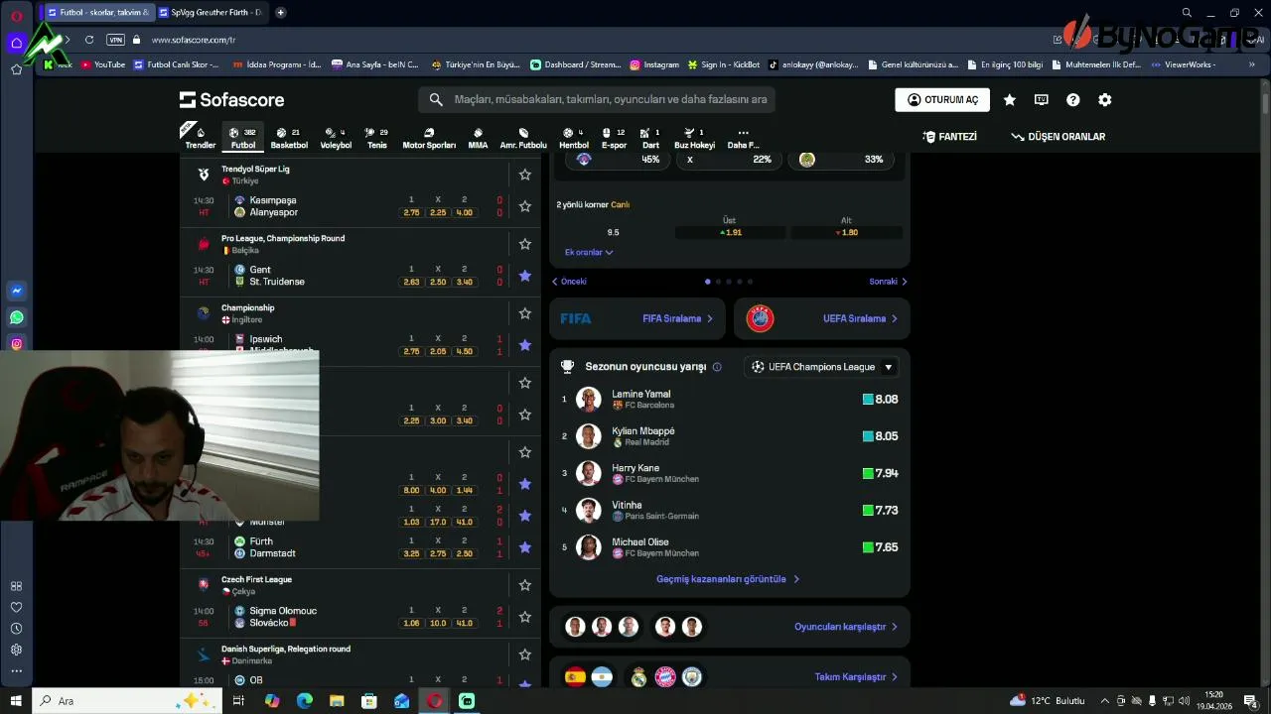Favorite Sigma Olomouc vs Slovácko match
Image resolution: width=1271 pixels, height=714 pixels.
[x=525, y=617]
